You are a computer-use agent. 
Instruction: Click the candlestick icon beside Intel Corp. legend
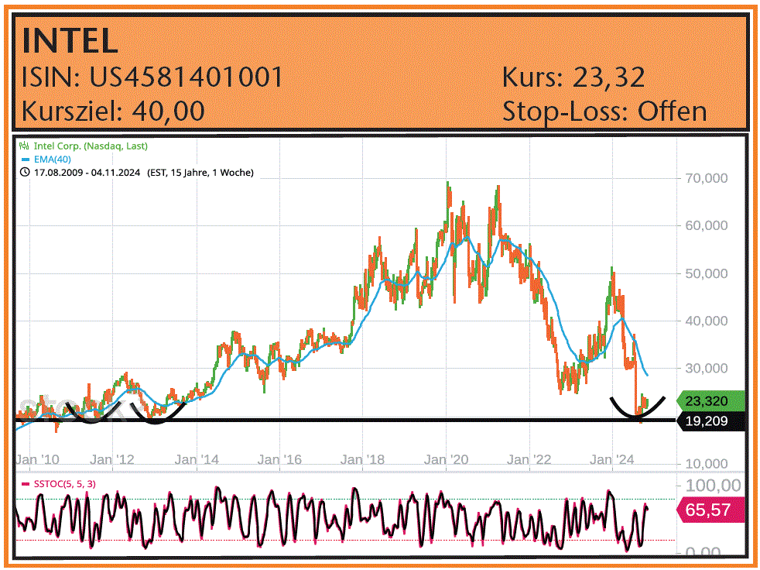pos(24,146)
